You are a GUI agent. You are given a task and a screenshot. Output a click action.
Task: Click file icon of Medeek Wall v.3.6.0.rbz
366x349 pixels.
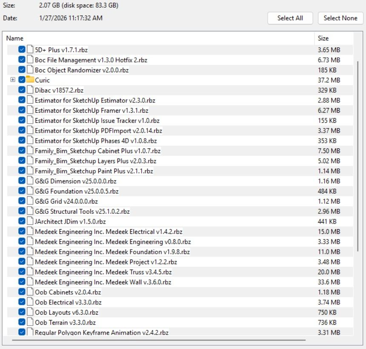click(x=30, y=282)
